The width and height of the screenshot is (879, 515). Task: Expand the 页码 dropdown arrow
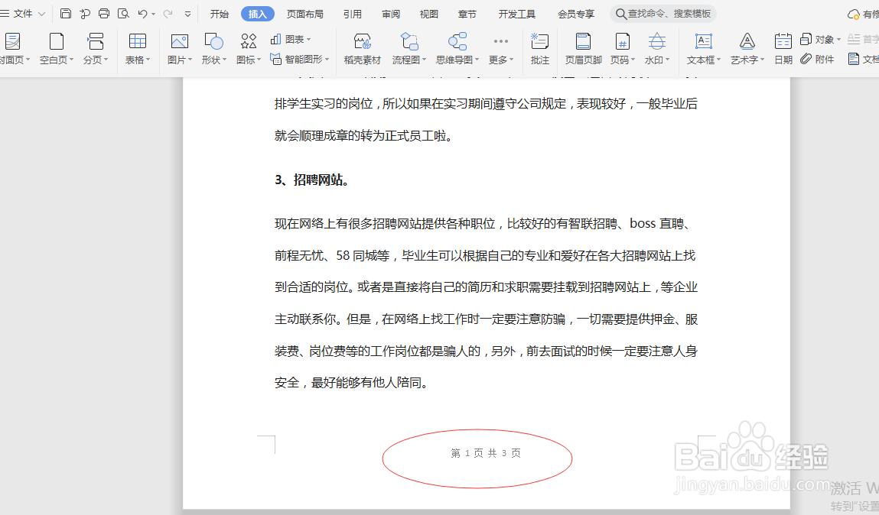point(633,60)
